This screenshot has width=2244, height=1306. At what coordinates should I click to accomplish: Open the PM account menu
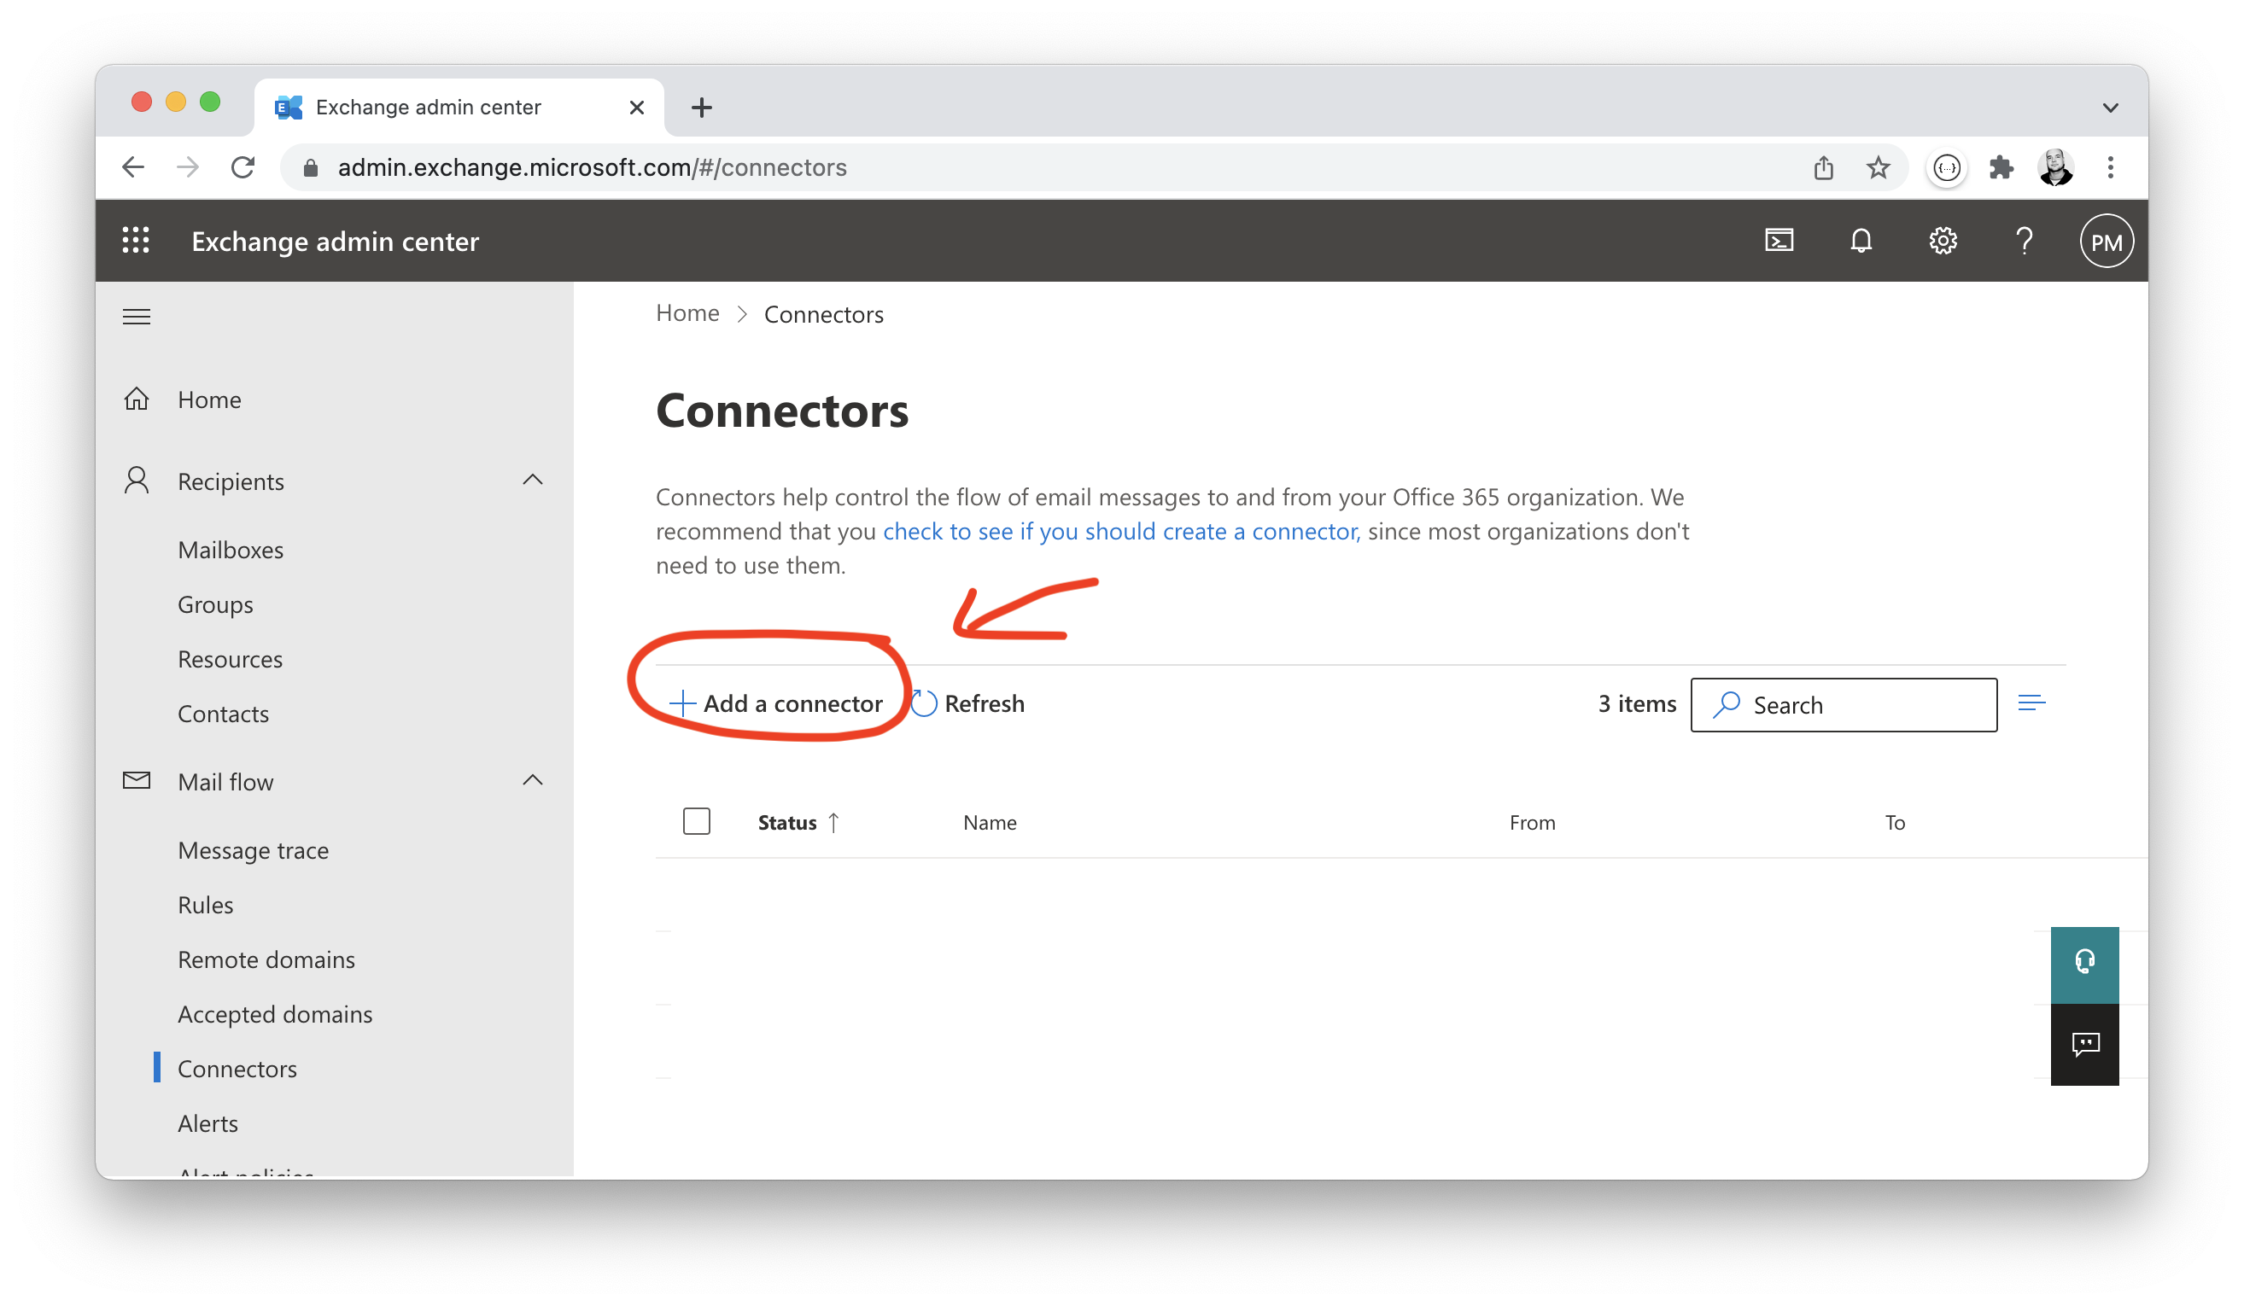2106,242
